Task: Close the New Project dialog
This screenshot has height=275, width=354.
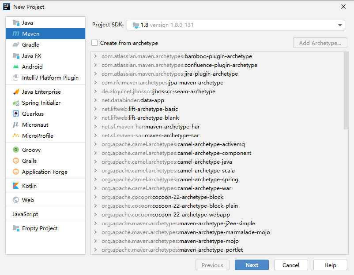Action: tap(343, 7)
